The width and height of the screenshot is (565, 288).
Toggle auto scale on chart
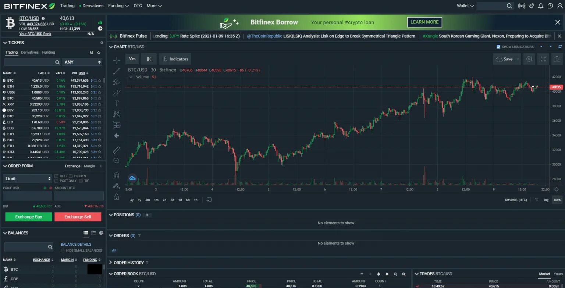(557, 200)
